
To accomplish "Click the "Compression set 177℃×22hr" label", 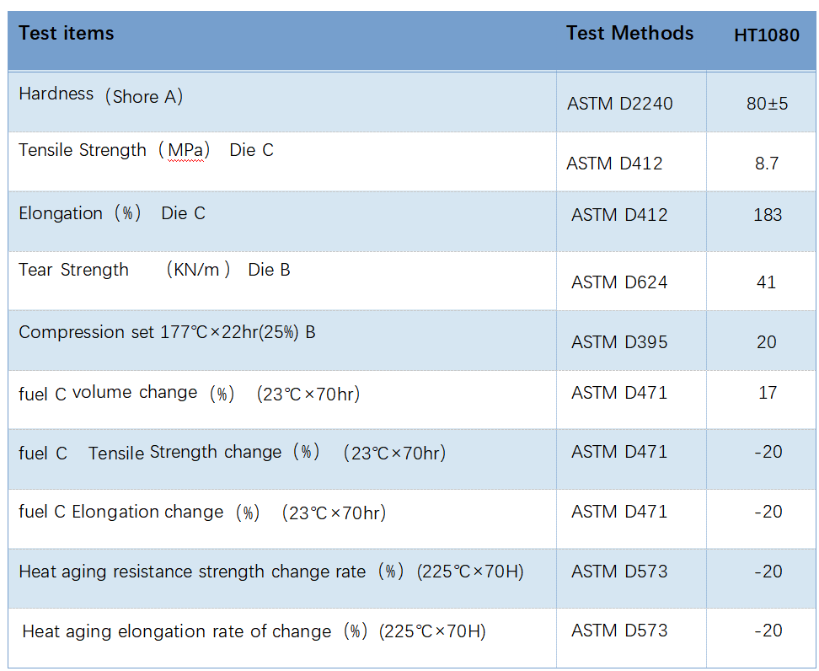I will 167,332.
